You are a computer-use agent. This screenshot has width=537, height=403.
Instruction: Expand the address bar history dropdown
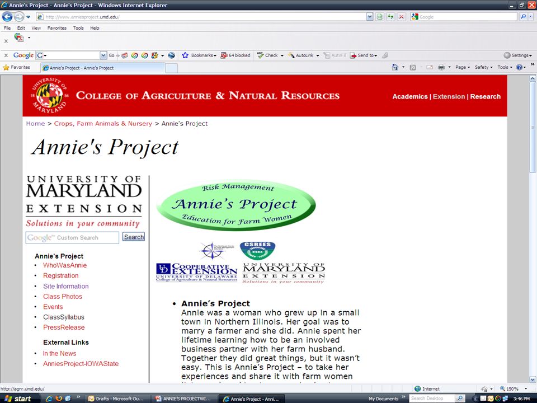(370, 17)
